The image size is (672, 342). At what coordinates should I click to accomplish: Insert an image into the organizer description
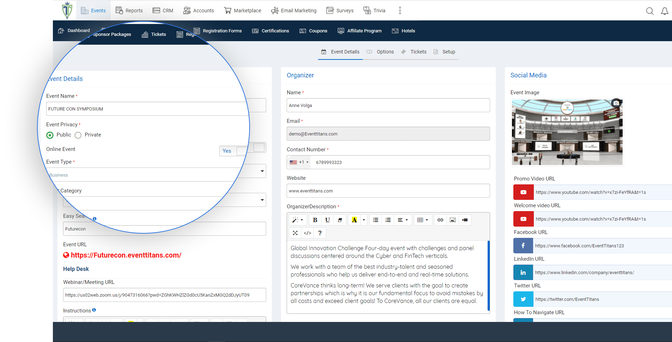click(452, 220)
